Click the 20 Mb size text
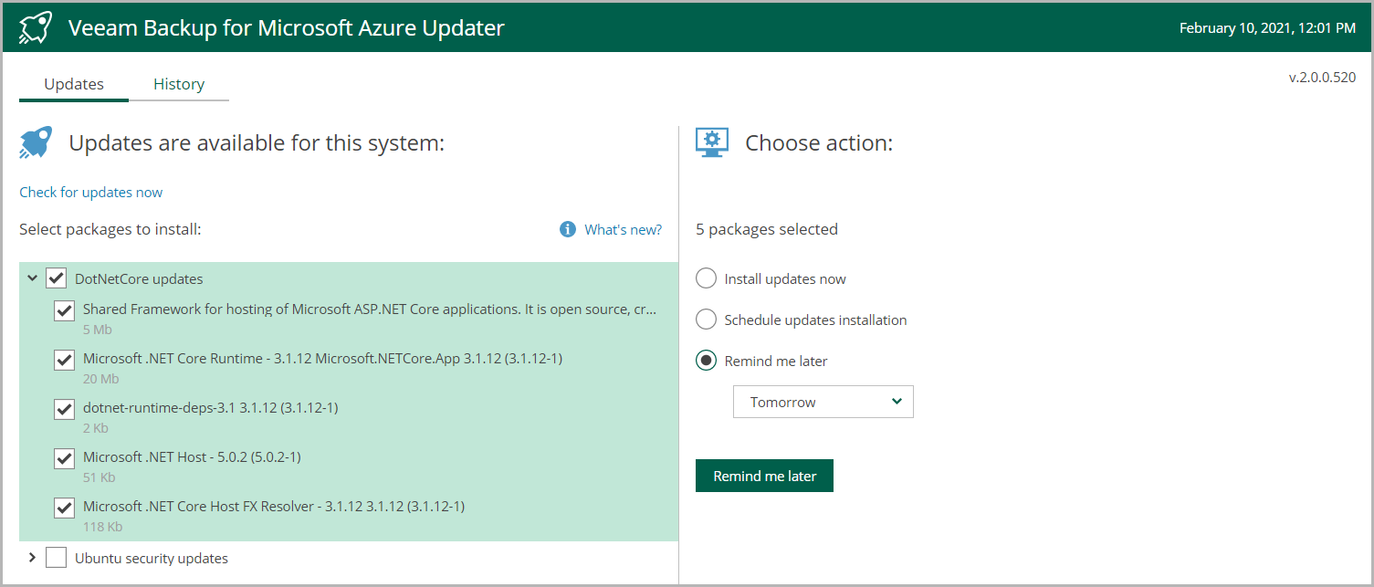Screen dimensions: 1374x587 coord(101,379)
